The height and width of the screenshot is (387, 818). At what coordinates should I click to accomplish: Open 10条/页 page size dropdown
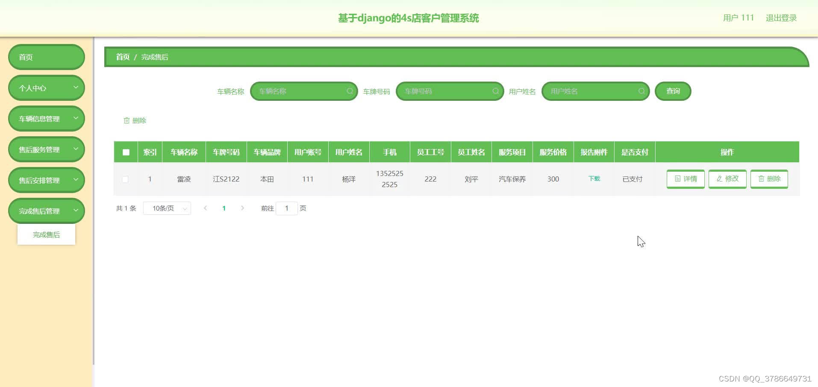[x=167, y=208]
